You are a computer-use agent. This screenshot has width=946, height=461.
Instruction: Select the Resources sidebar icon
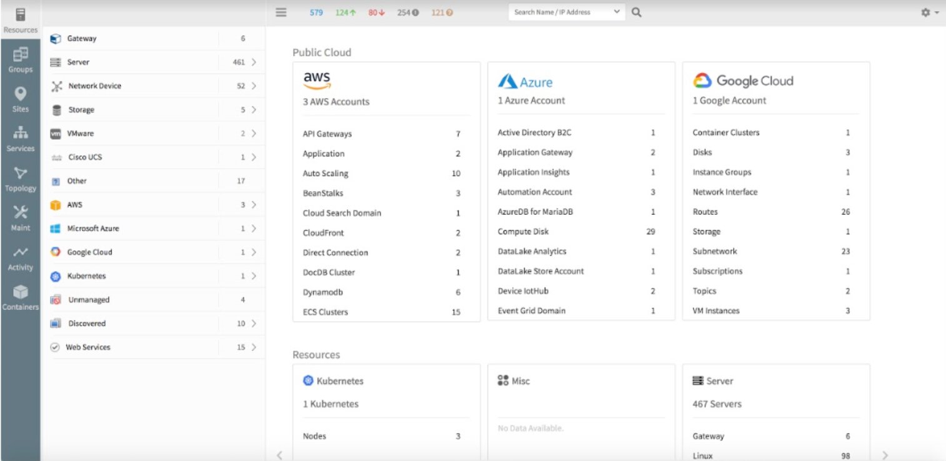21,19
